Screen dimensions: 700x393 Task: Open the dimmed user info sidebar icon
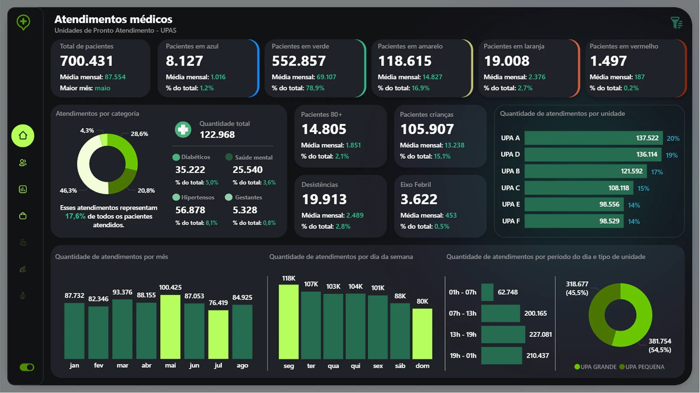click(23, 242)
